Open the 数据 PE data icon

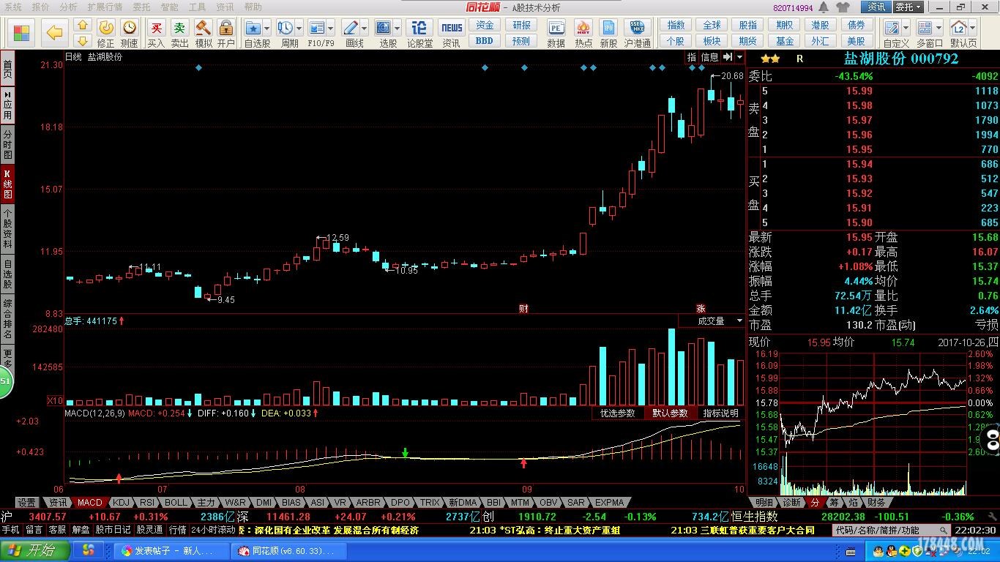tap(556, 33)
